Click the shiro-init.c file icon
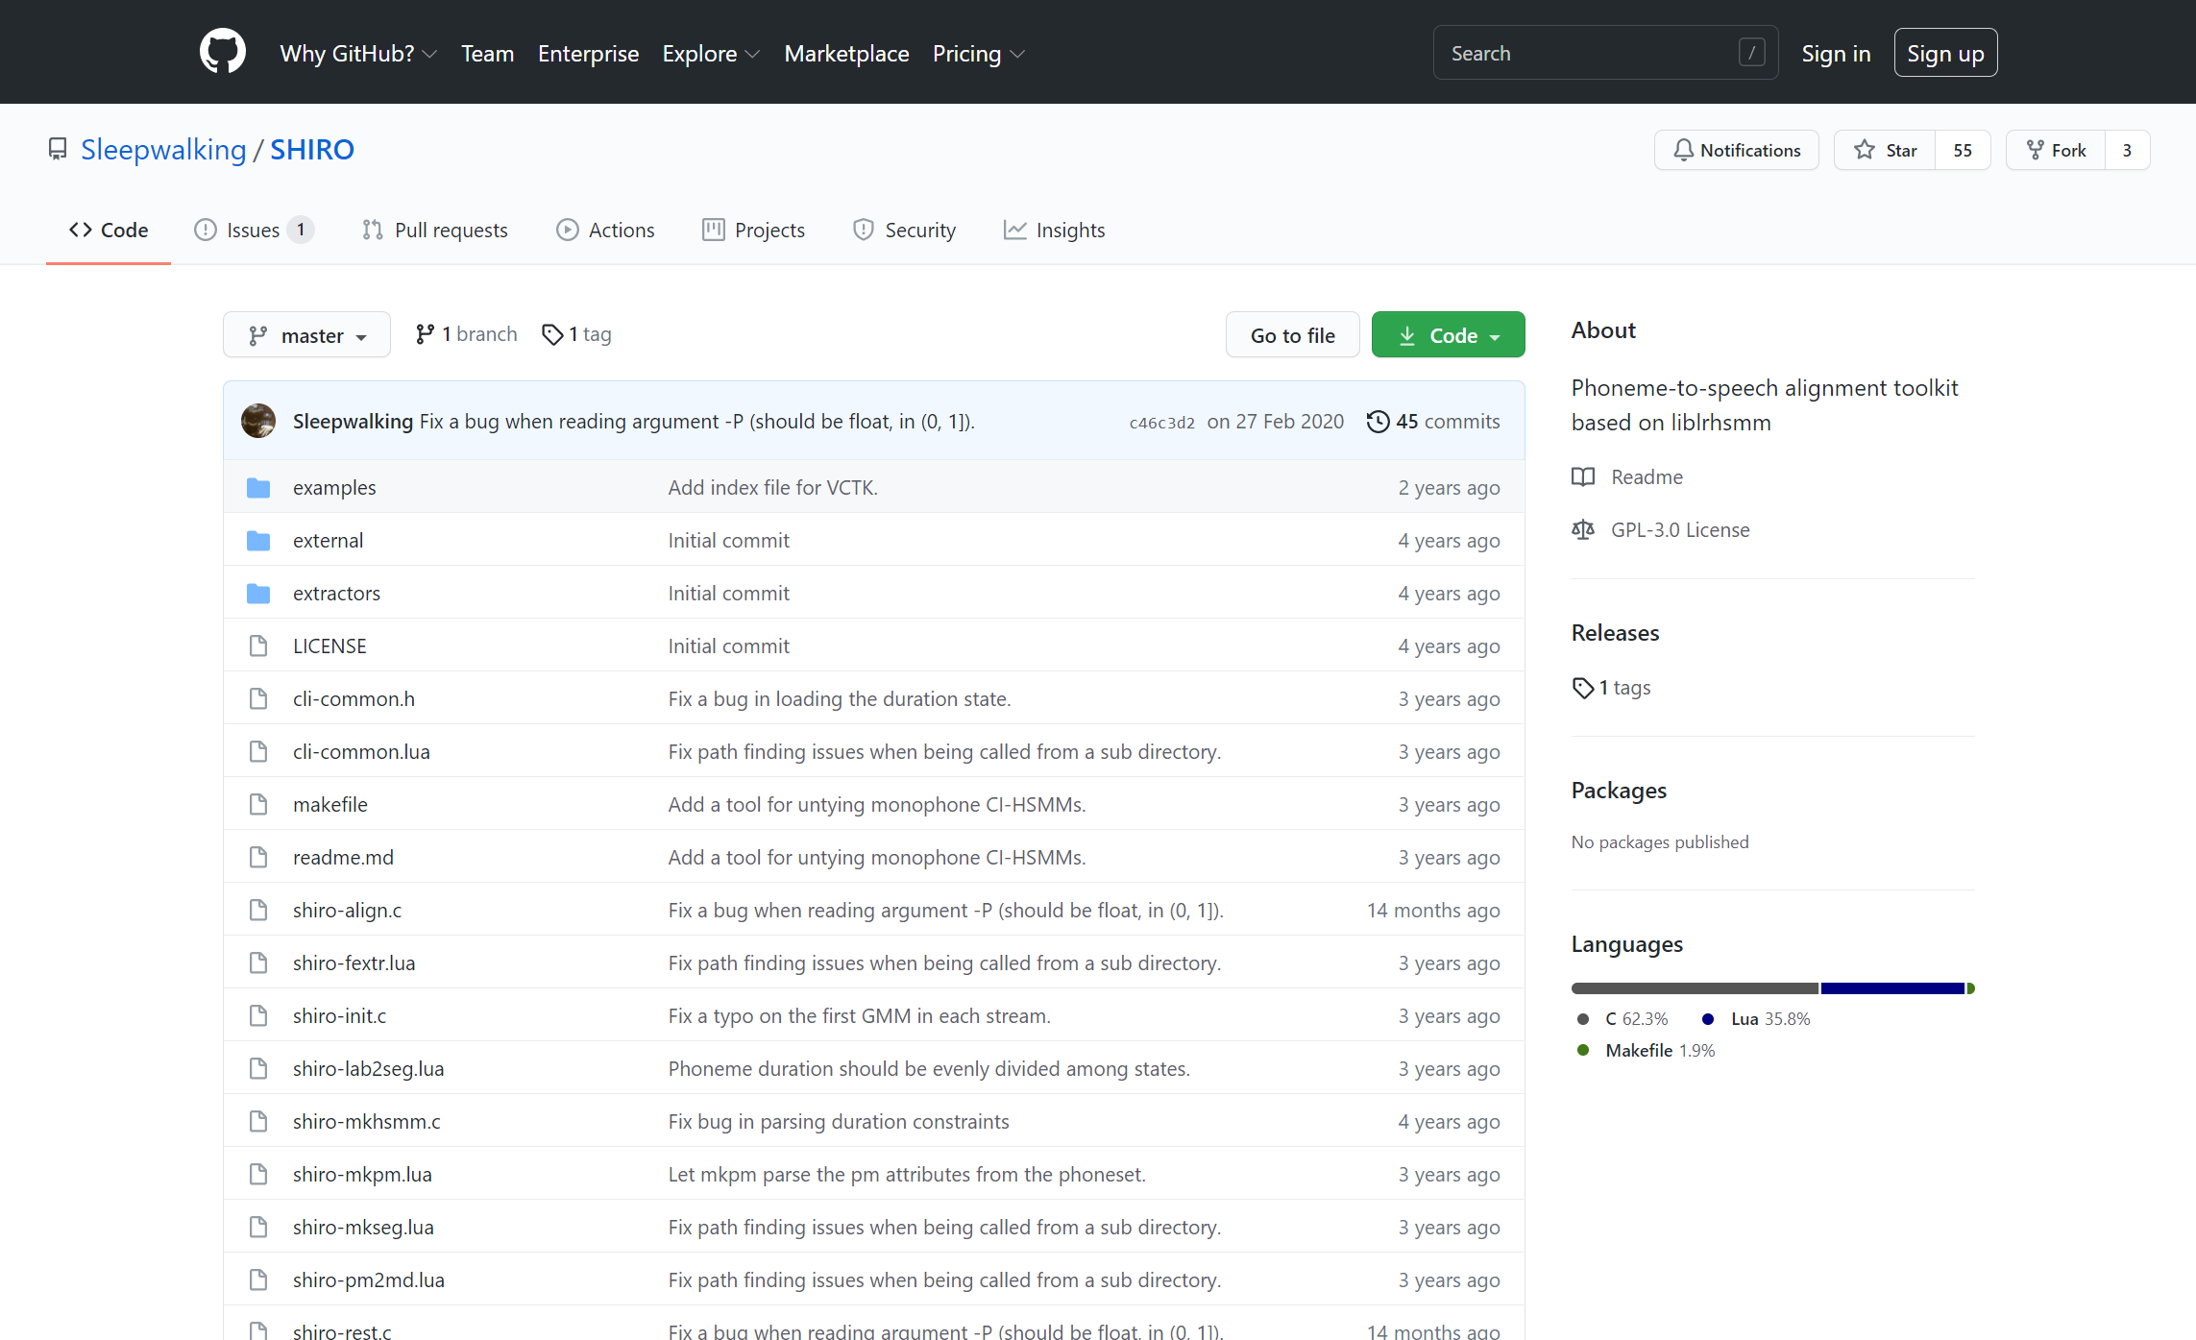 [x=258, y=1016]
